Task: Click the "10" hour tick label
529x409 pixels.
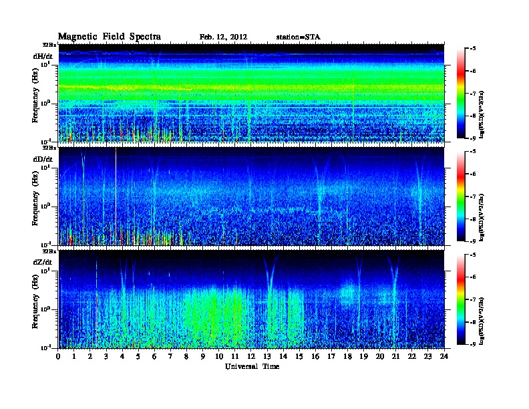Action: tap(219, 356)
